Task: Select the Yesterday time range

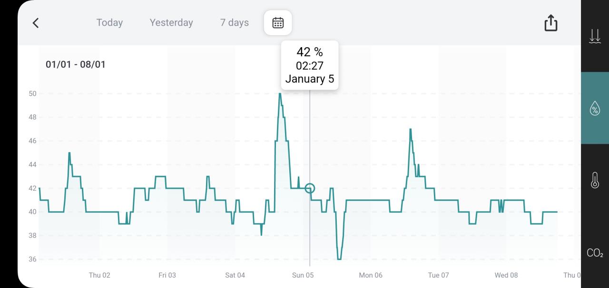Action: pyautogui.click(x=171, y=23)
